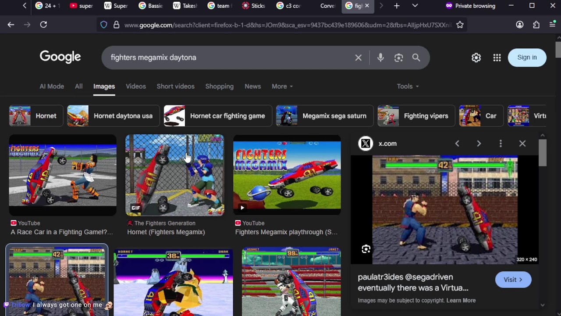Close the image preview panel

click(x=522, y=144)
